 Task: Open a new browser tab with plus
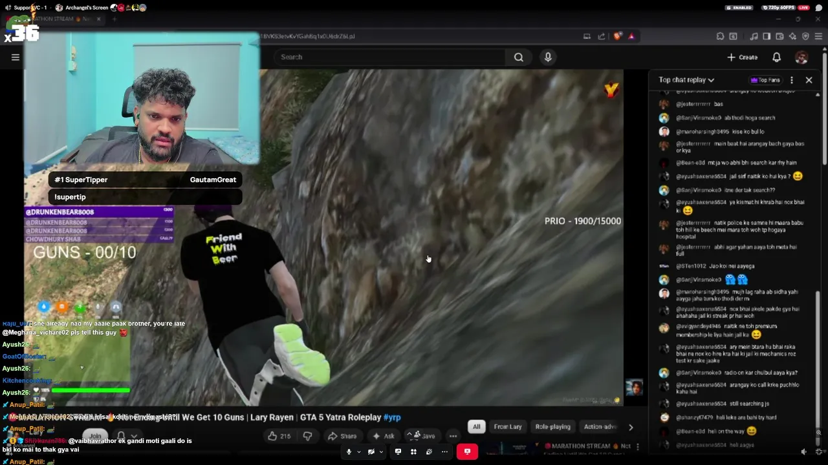pos(114,19)
